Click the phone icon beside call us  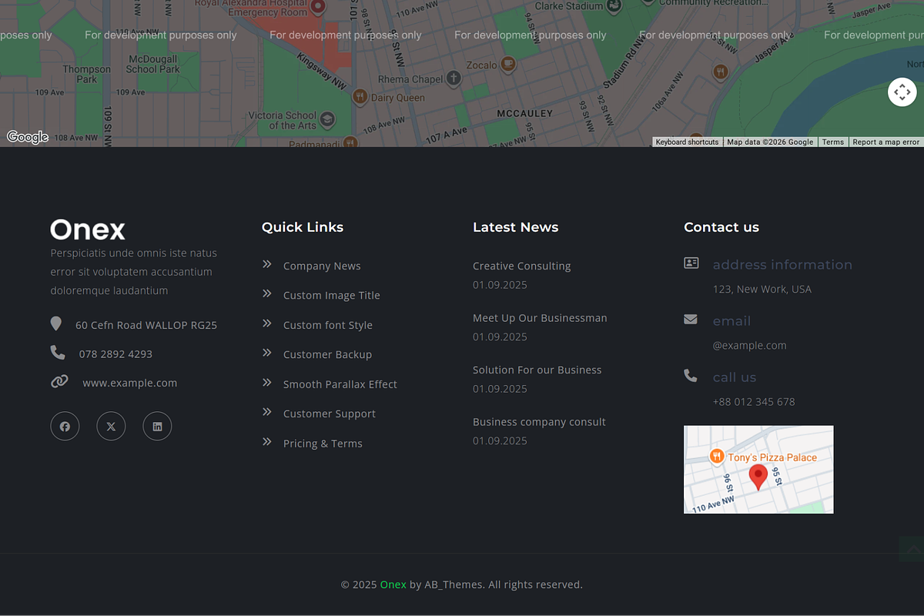[691, 376]
